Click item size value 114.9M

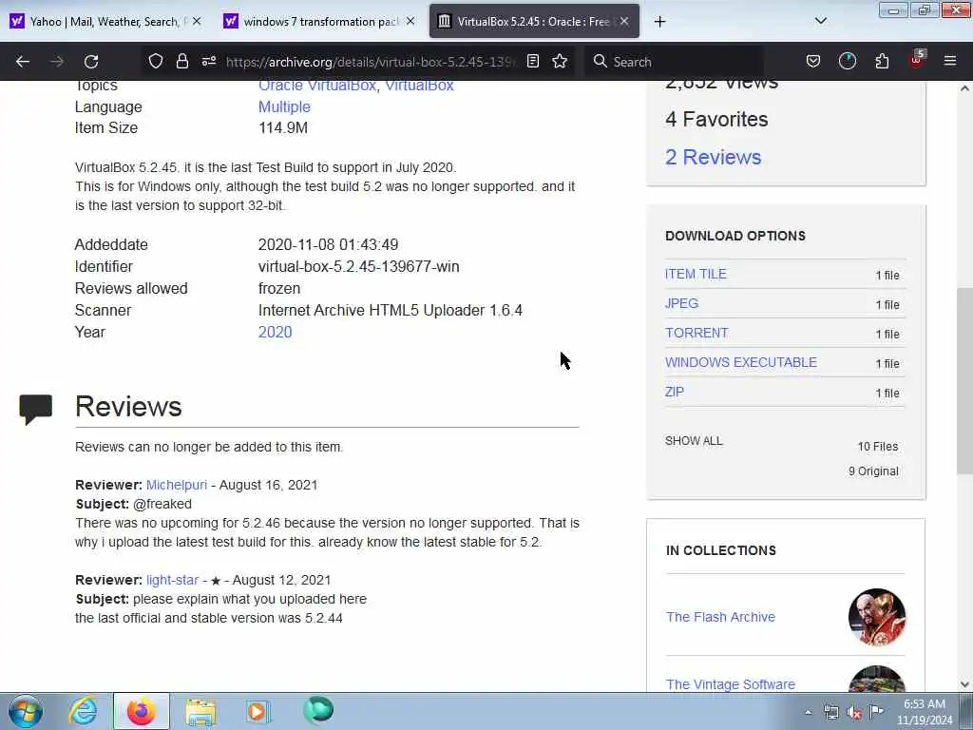(283, 128)
